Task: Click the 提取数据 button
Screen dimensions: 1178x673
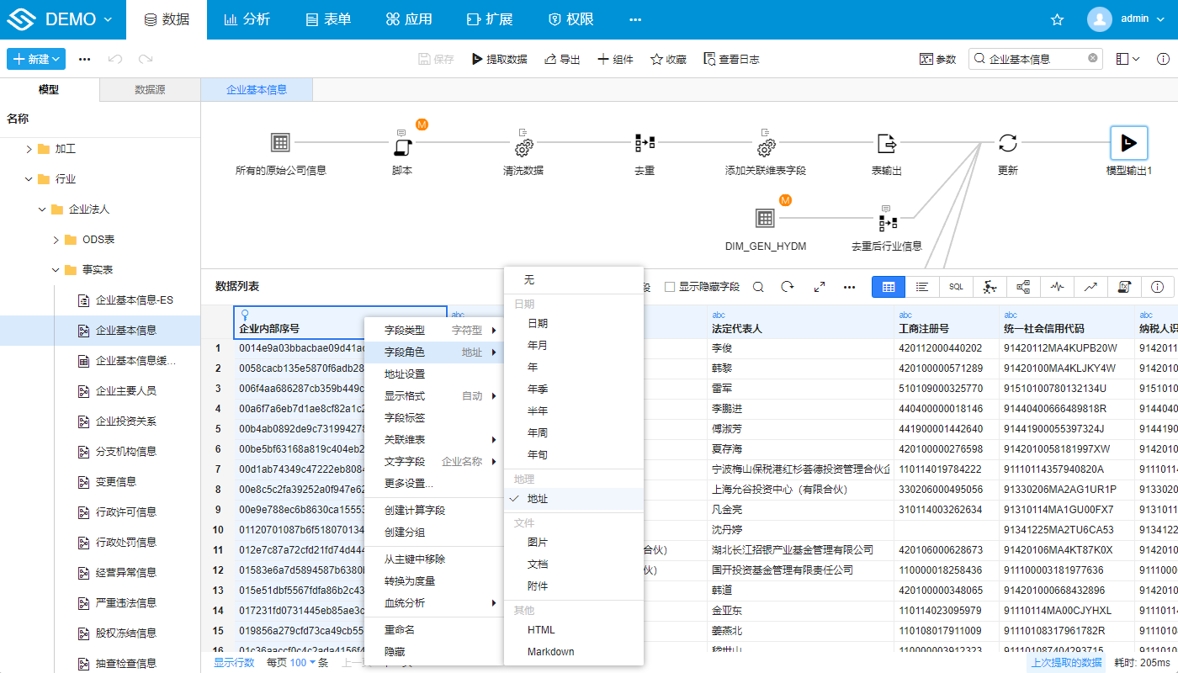Action: click(499, 59)
